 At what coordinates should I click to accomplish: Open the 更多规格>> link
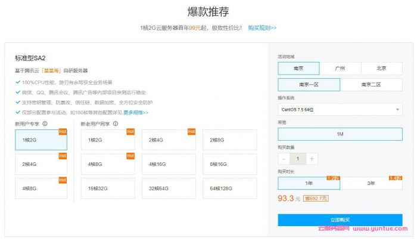(x=136, y=112)
